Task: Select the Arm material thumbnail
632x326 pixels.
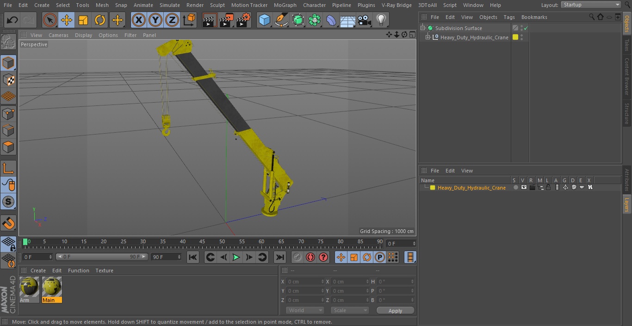Action: [29, 289]
